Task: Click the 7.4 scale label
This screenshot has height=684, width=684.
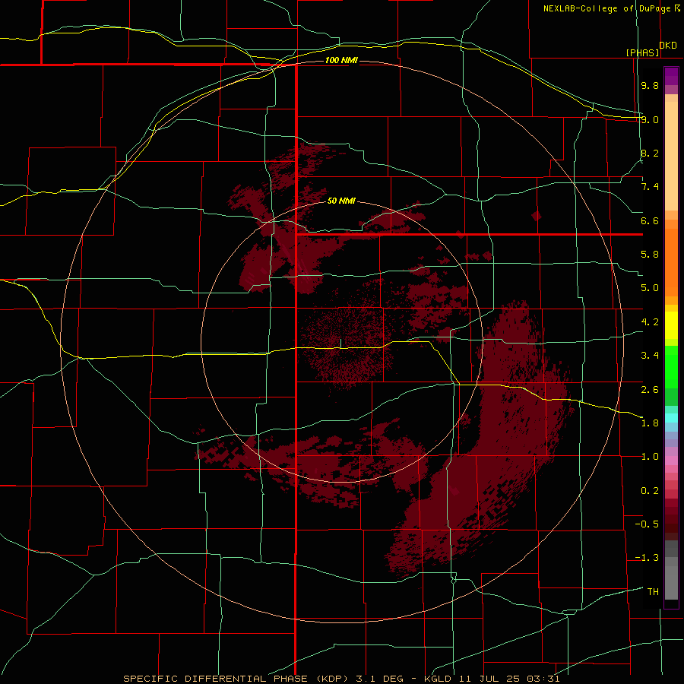Action: click(x=650, y=187)
